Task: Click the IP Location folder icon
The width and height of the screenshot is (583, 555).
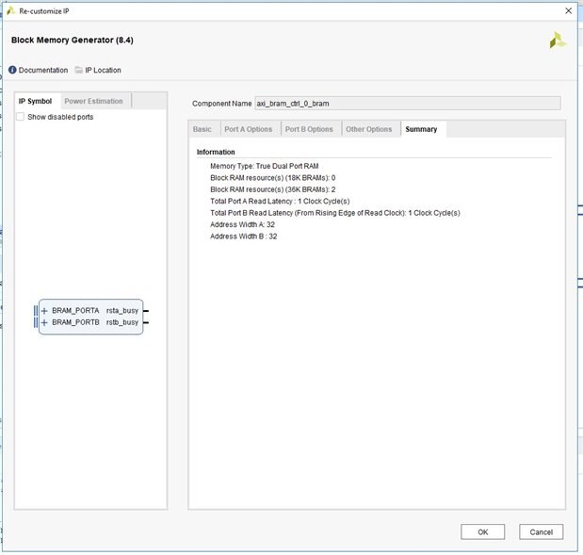Action: tap(79, 70)
